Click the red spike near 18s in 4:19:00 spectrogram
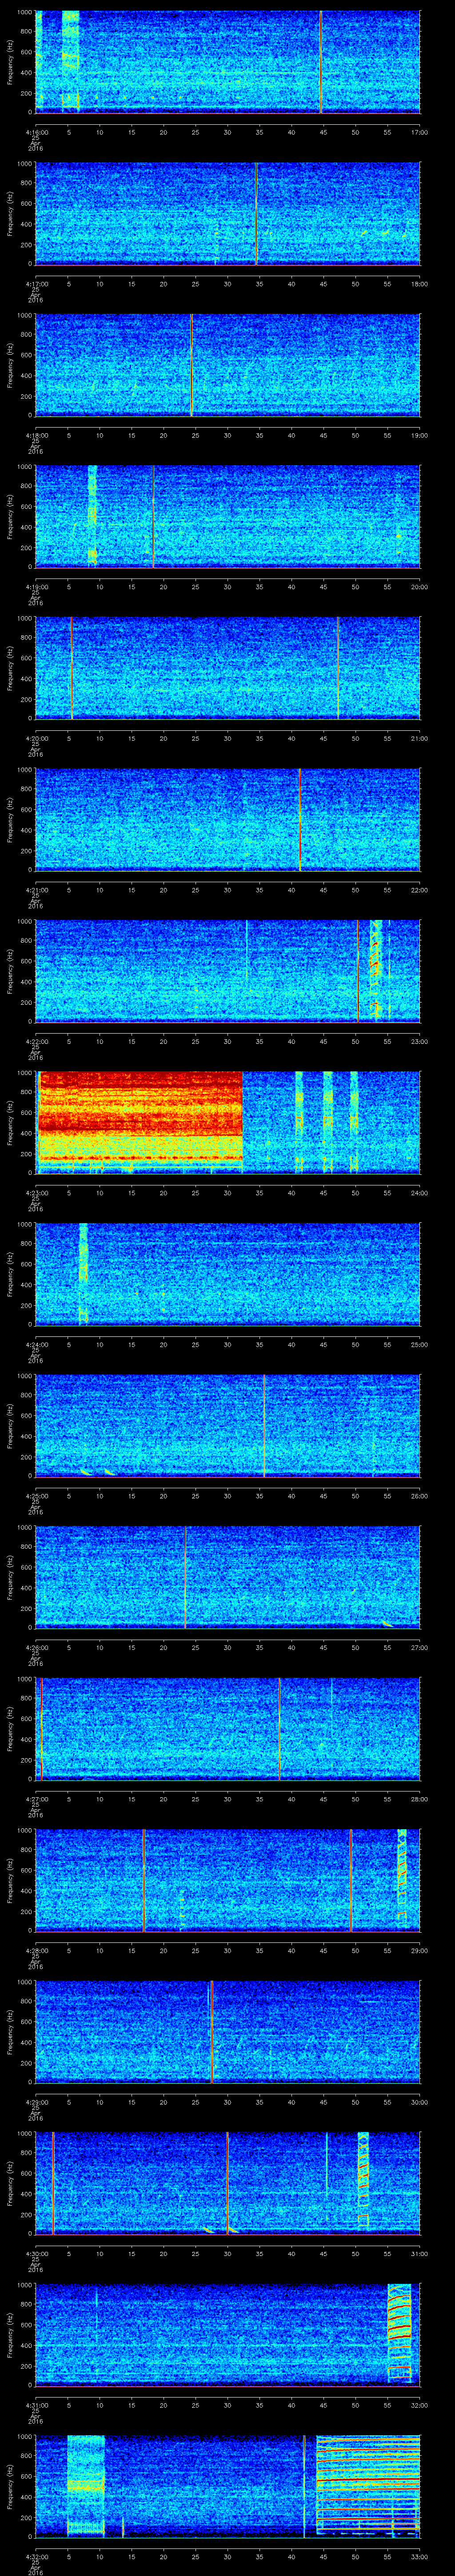Image resolution: width=455 pixels, height=2576 pixels. 152,516
